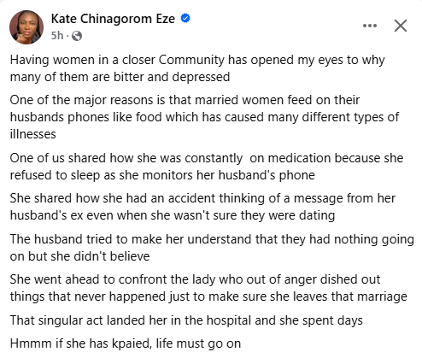Click the line 'That singular act landed her'
The width and height of the screenshot is (422, 352).
click(x=186, y=320)
